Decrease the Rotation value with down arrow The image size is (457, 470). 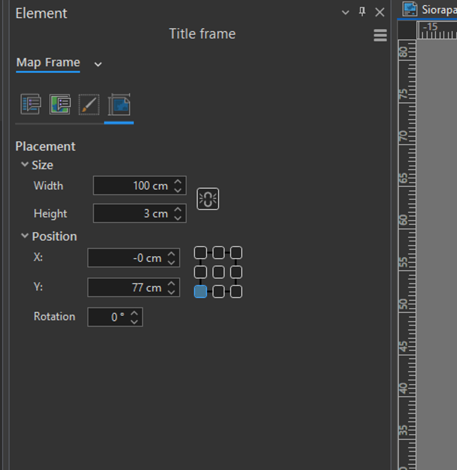click(134, 321)
